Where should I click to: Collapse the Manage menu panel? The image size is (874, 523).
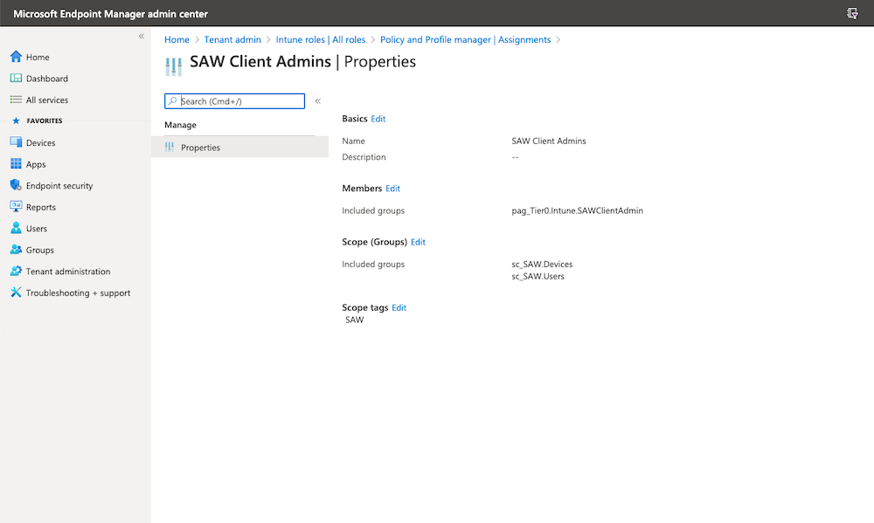[318, 101]
